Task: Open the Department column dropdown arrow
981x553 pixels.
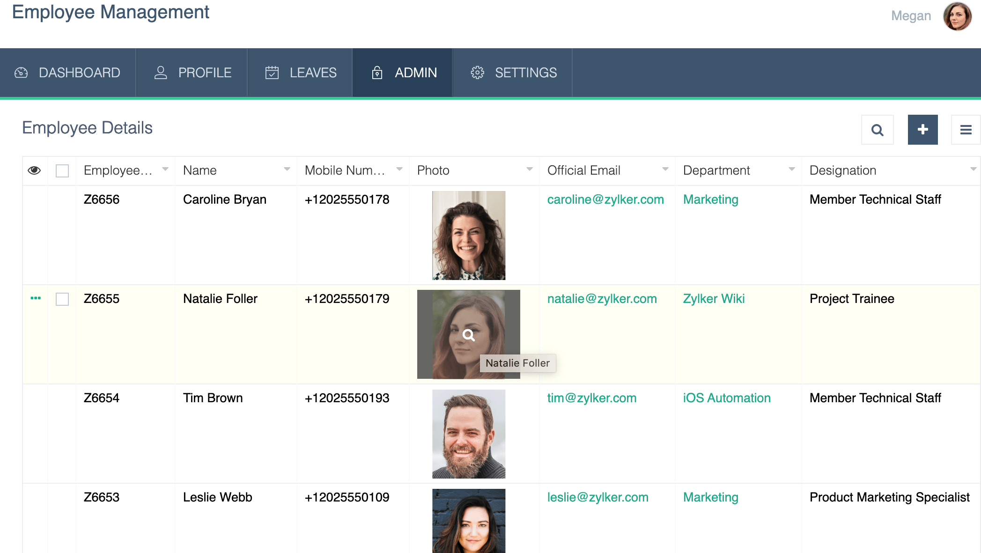Action: pyautogui.click(x=791, y=170)
